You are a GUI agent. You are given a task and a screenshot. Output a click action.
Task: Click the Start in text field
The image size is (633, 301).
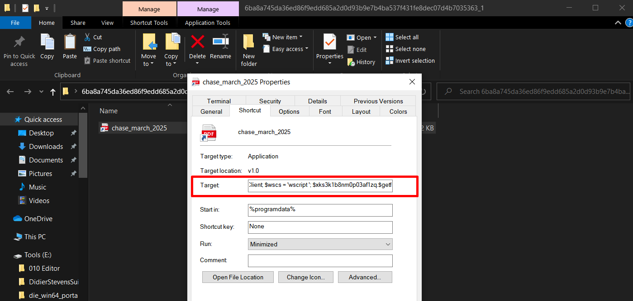coord(320,210)
